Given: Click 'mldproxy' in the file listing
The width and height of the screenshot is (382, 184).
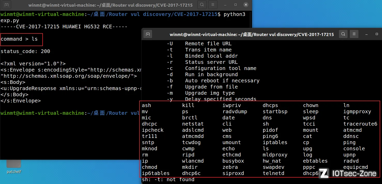Looking at the screenshot, I should [275, 155].
